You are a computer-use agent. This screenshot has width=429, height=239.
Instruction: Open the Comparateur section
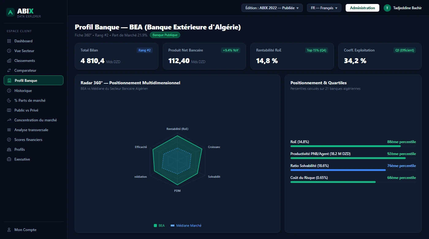tap(34, 70)
